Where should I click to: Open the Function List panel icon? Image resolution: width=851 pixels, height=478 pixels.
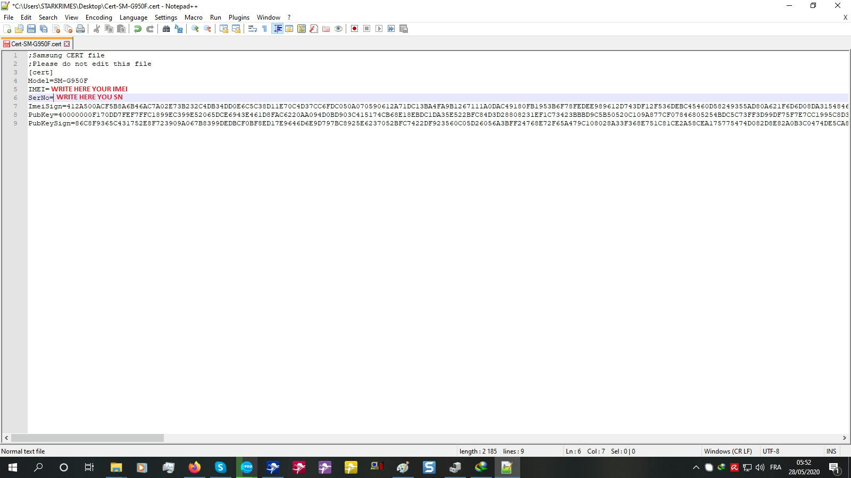tap(314, 29)
